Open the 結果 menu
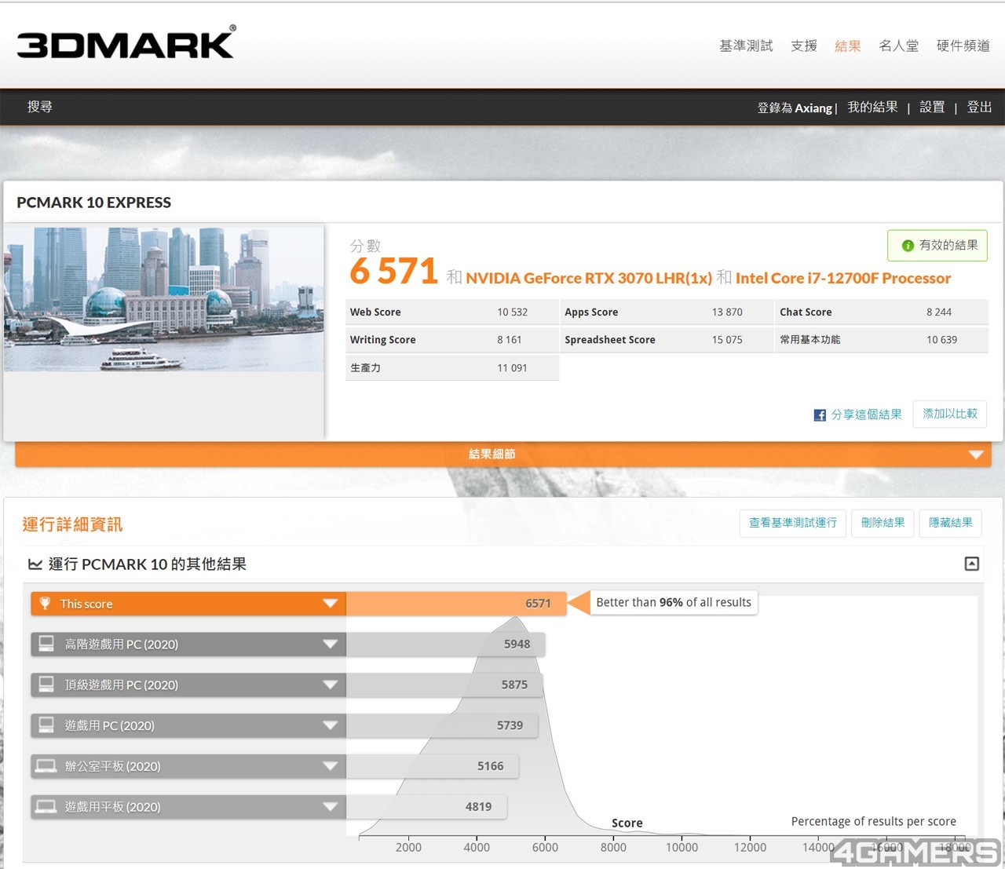The image size is (1005, 869). click(848, 46)
